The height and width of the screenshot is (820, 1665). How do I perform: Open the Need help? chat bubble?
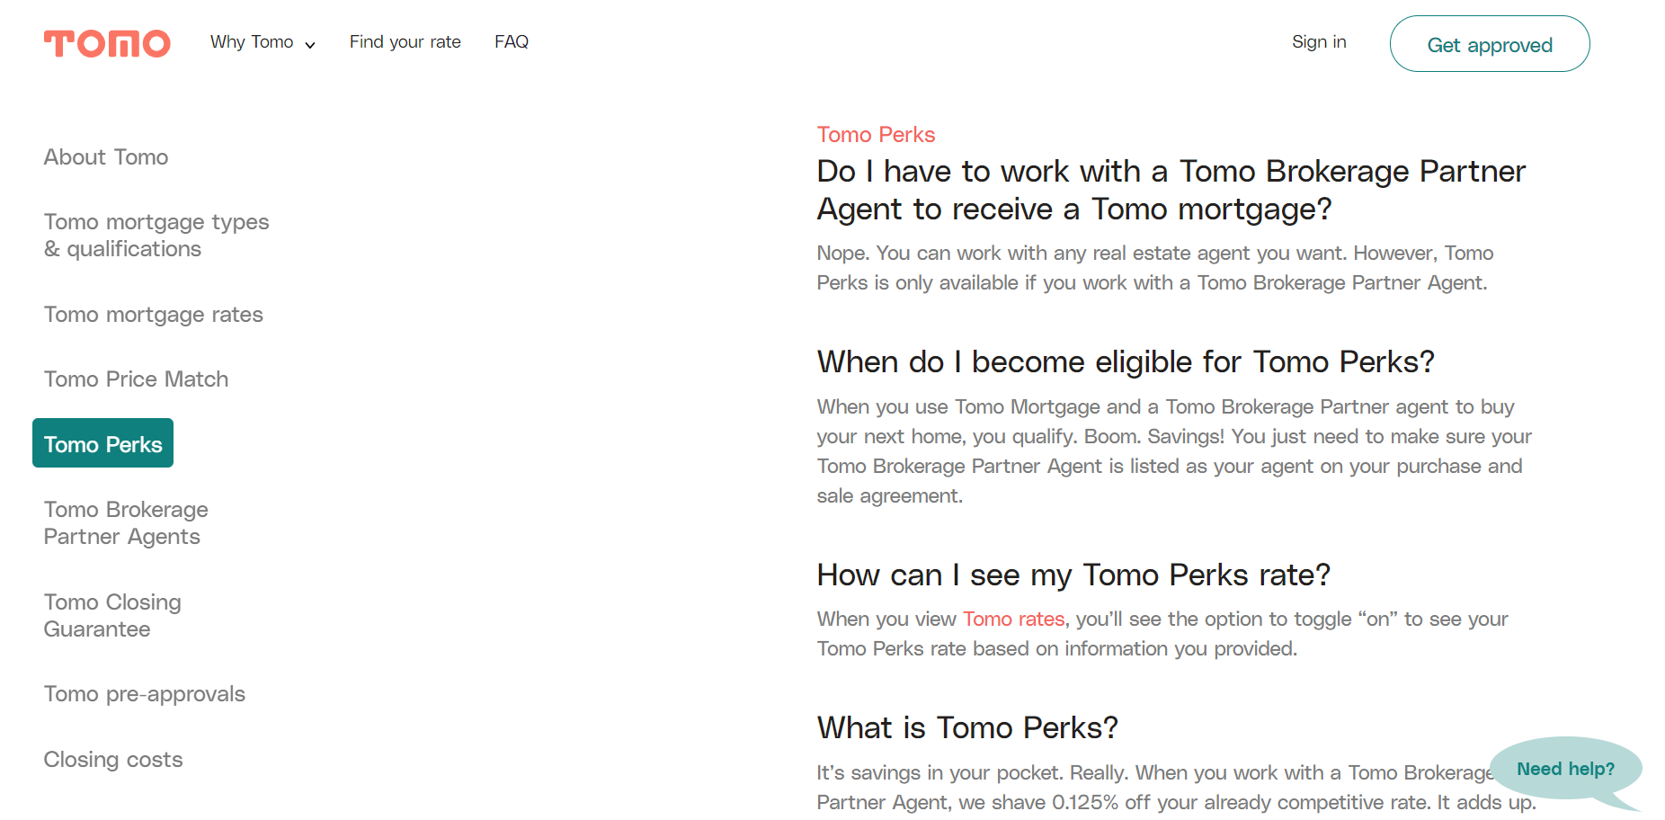click(x=1565, y=769)
